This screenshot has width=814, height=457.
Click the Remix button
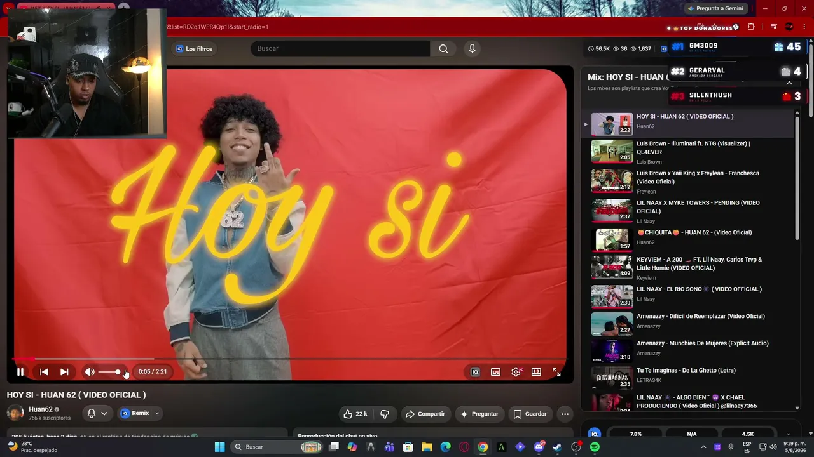click(135, 413)
